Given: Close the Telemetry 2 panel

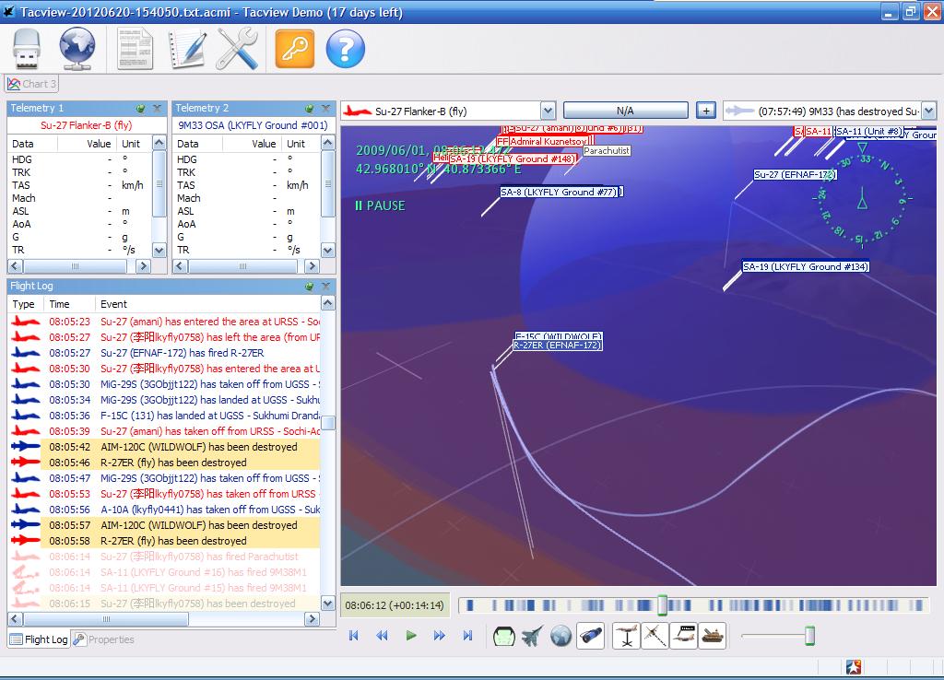Looking at the screenshot, I should point(325,109).
